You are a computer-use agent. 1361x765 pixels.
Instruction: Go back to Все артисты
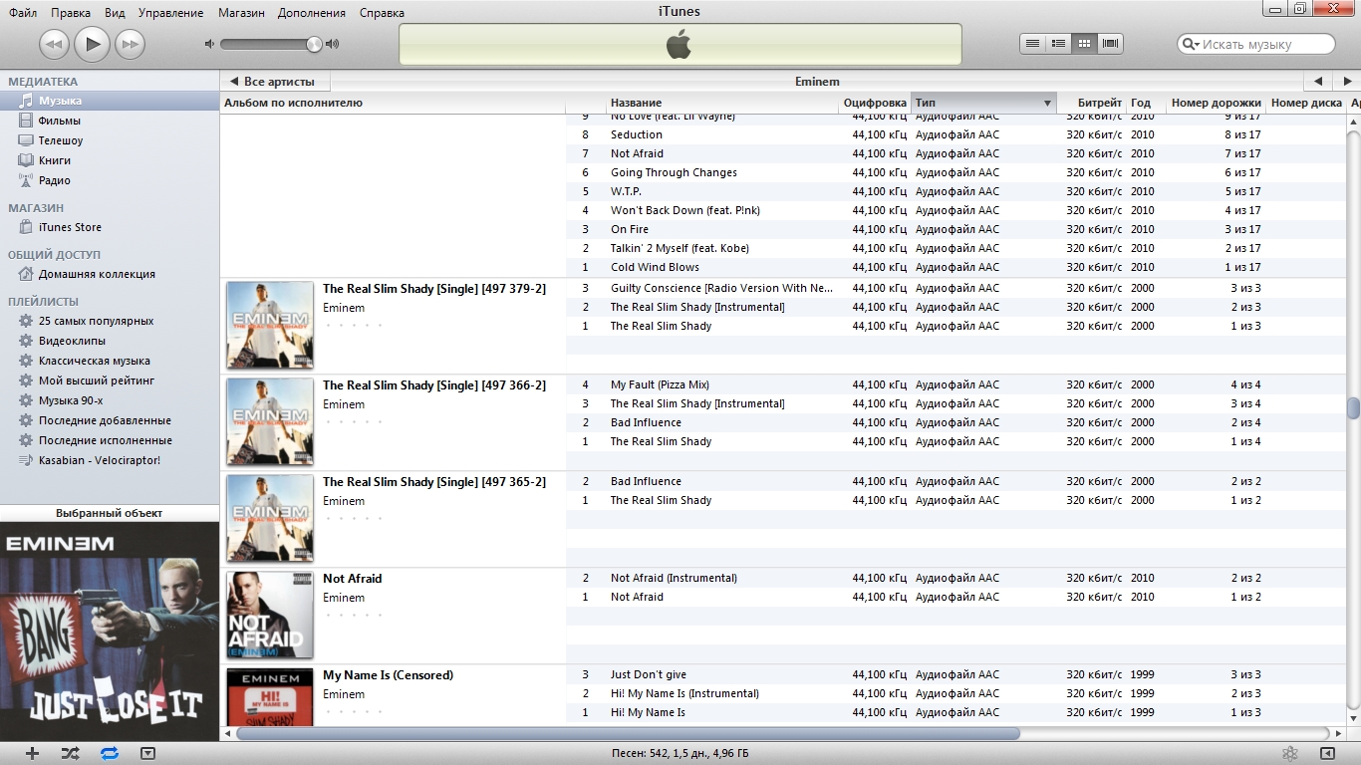(275, 82)
